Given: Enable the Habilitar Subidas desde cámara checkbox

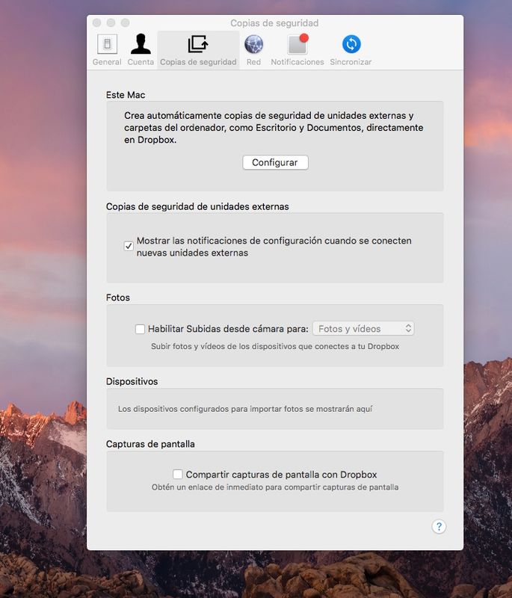Looking at the screenshot, I should tap(140, 329).
